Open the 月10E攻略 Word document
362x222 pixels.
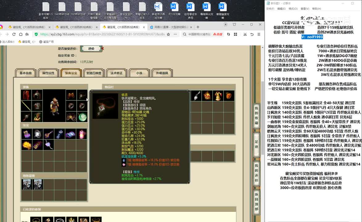pyautogui.click(x=174, y=9)
